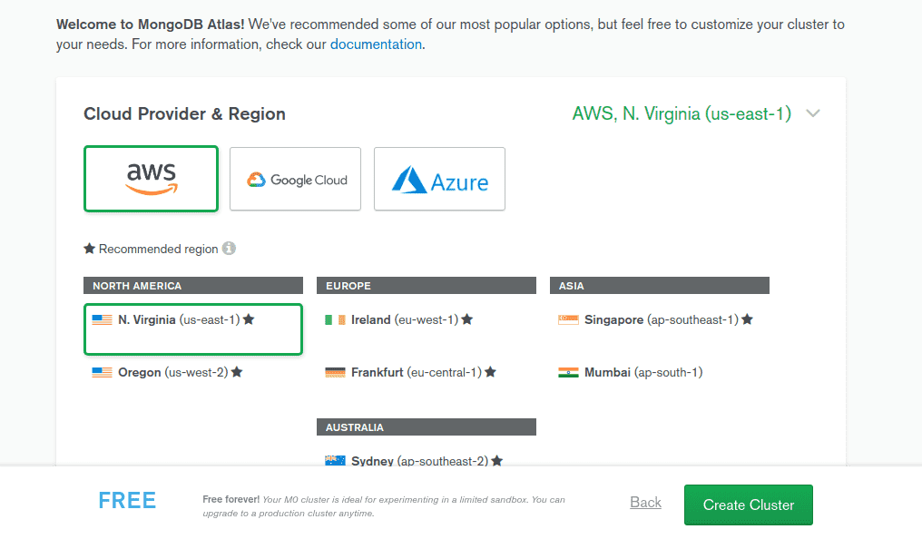
Task: Open the documentation link
Action: 376,44
